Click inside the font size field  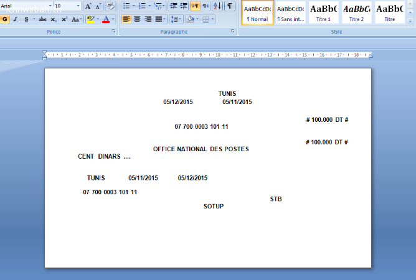tap(65, 6)
